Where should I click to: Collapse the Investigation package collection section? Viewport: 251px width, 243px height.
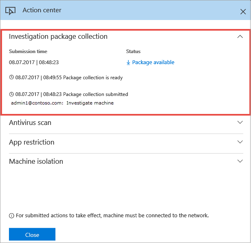(240, 36)
